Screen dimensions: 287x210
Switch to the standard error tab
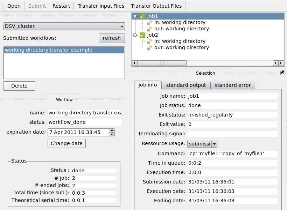coord(233,85)
